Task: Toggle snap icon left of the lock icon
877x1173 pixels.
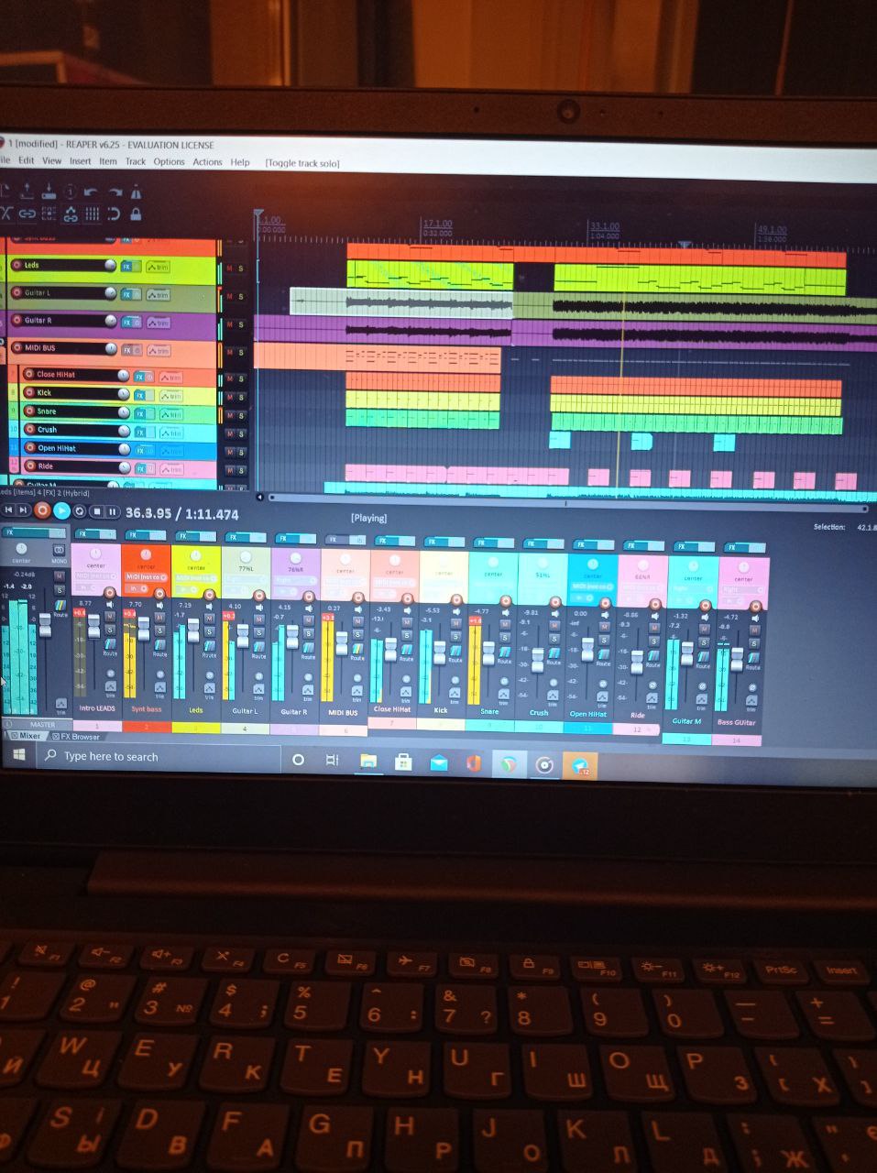Action: click(x=114, y=214)
